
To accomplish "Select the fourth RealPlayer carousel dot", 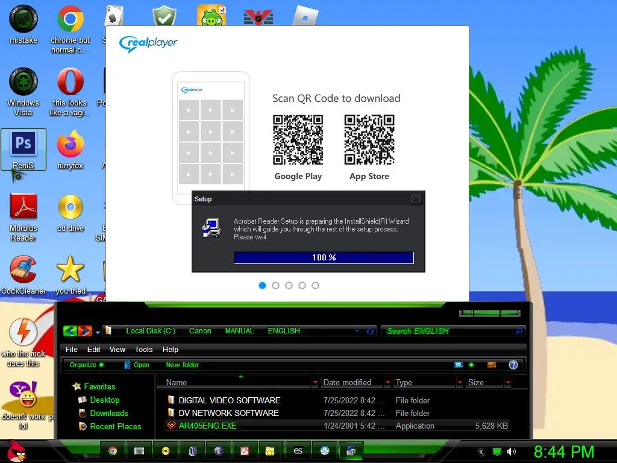I will coord(302,285).
